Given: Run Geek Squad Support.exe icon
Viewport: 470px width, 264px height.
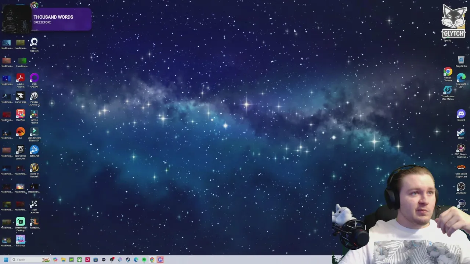Looking at the screenshot, I should [x=461, y=171].
